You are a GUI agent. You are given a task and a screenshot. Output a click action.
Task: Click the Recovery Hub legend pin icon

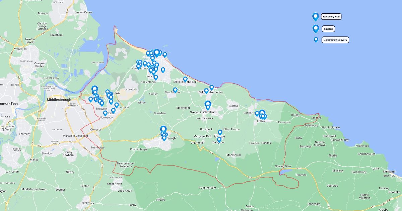(x=315, y=16)
